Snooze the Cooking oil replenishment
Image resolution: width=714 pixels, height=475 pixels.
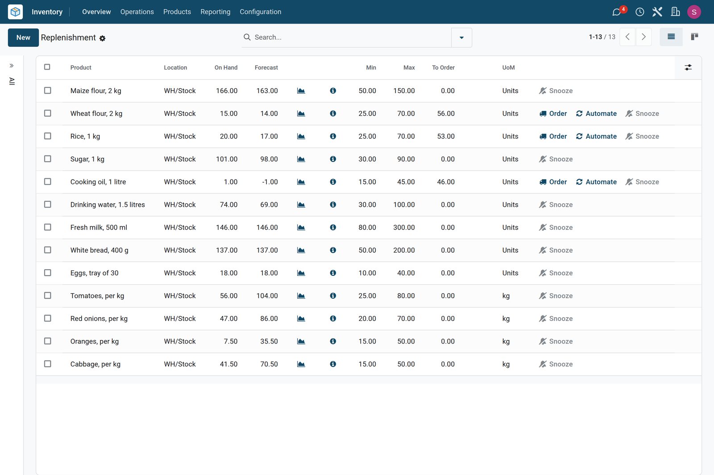[x=642, y=182]
